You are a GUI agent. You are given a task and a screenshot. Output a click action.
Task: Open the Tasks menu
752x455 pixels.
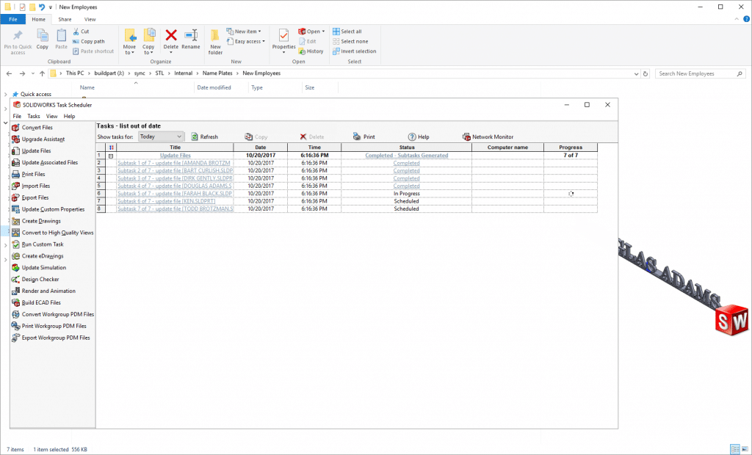(34, 116)
